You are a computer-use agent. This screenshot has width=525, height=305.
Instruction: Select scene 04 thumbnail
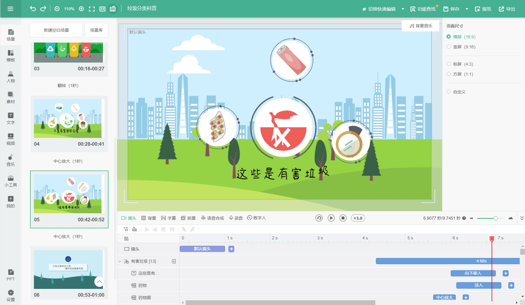pyautogui.click(x=68, y=118)
